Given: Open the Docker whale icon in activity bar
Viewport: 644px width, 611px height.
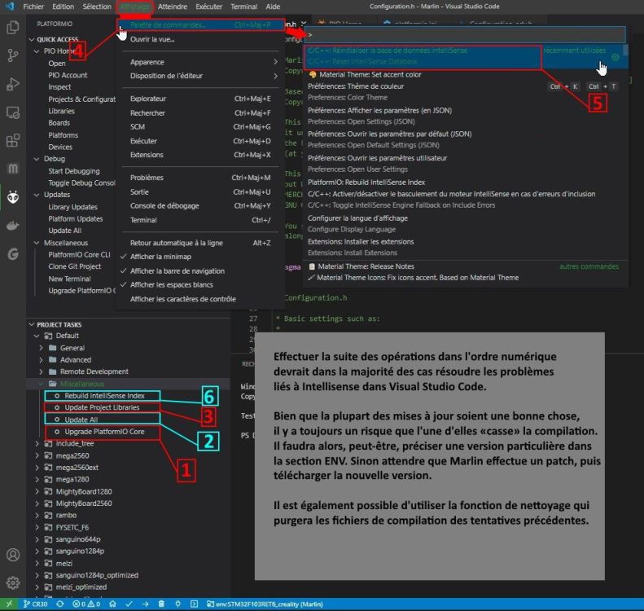Looking at the screenshot, I should click(13, 226).
